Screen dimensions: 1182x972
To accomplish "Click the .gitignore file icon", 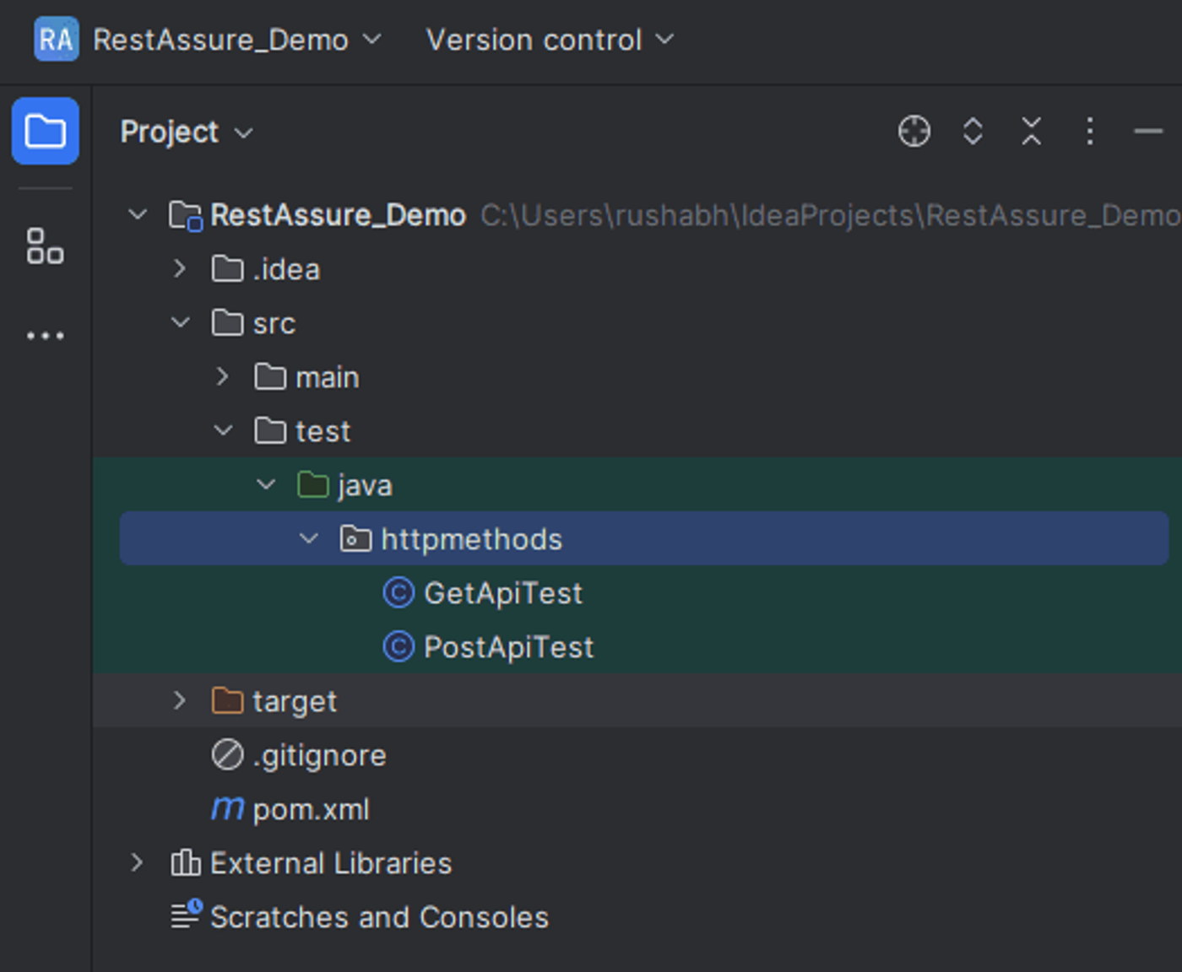I will click(x=228, y=755).
